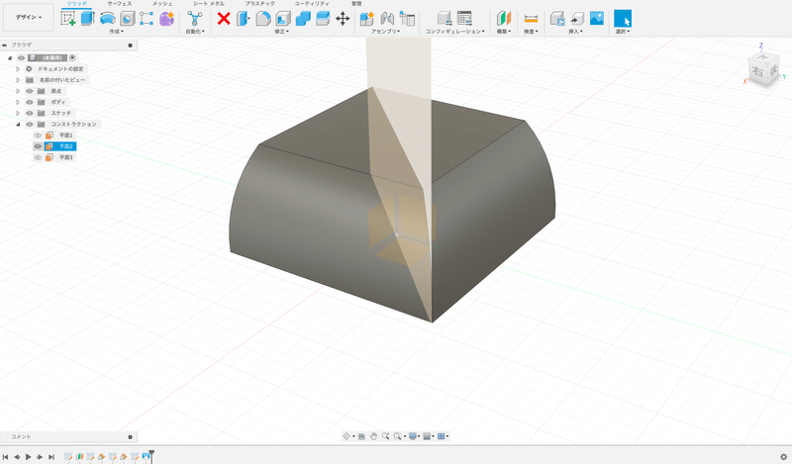The height and width of the screenshot is (464, 792).
Task: Switch to the ユーティリティ tab
Action: [x=312, y=4]
